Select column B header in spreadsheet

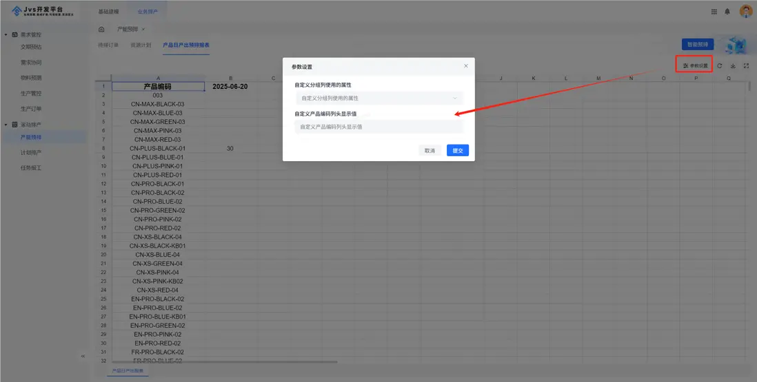pyautogui.click(x=230, y=78)
